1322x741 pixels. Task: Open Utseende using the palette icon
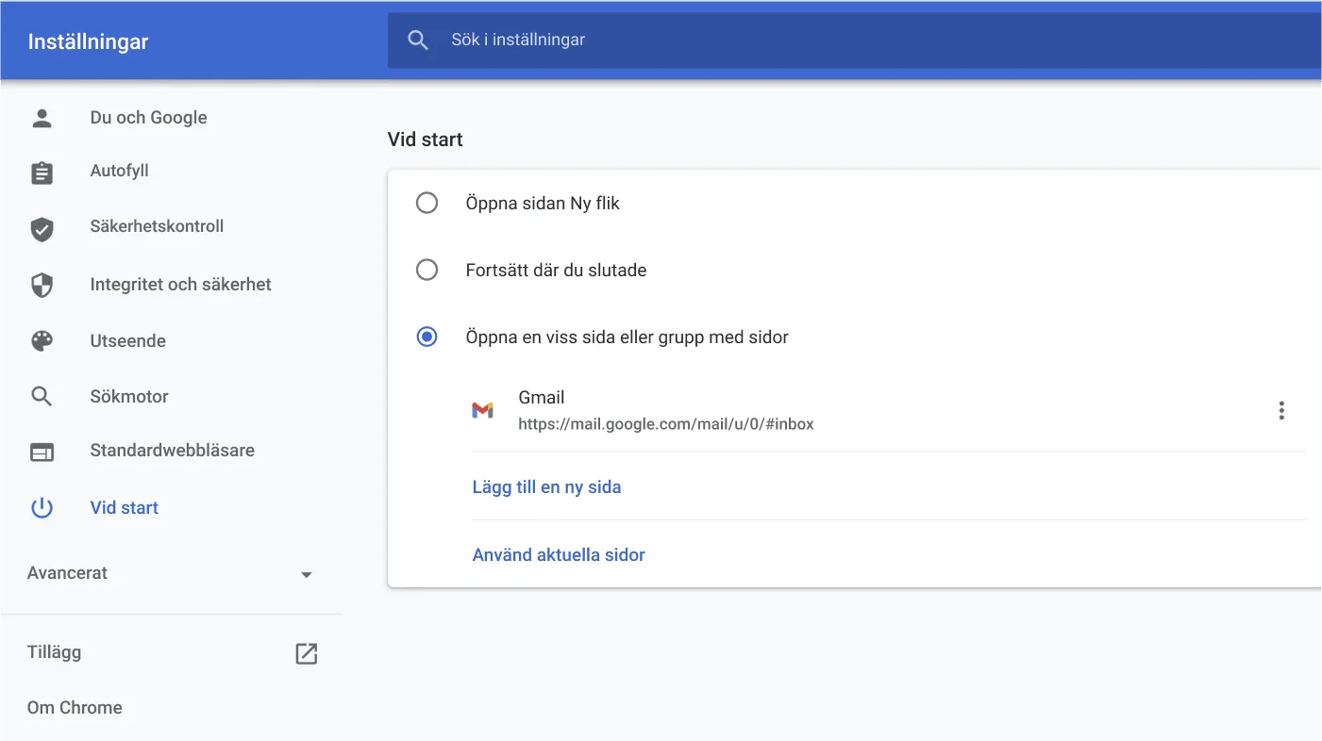coord(42,340)
